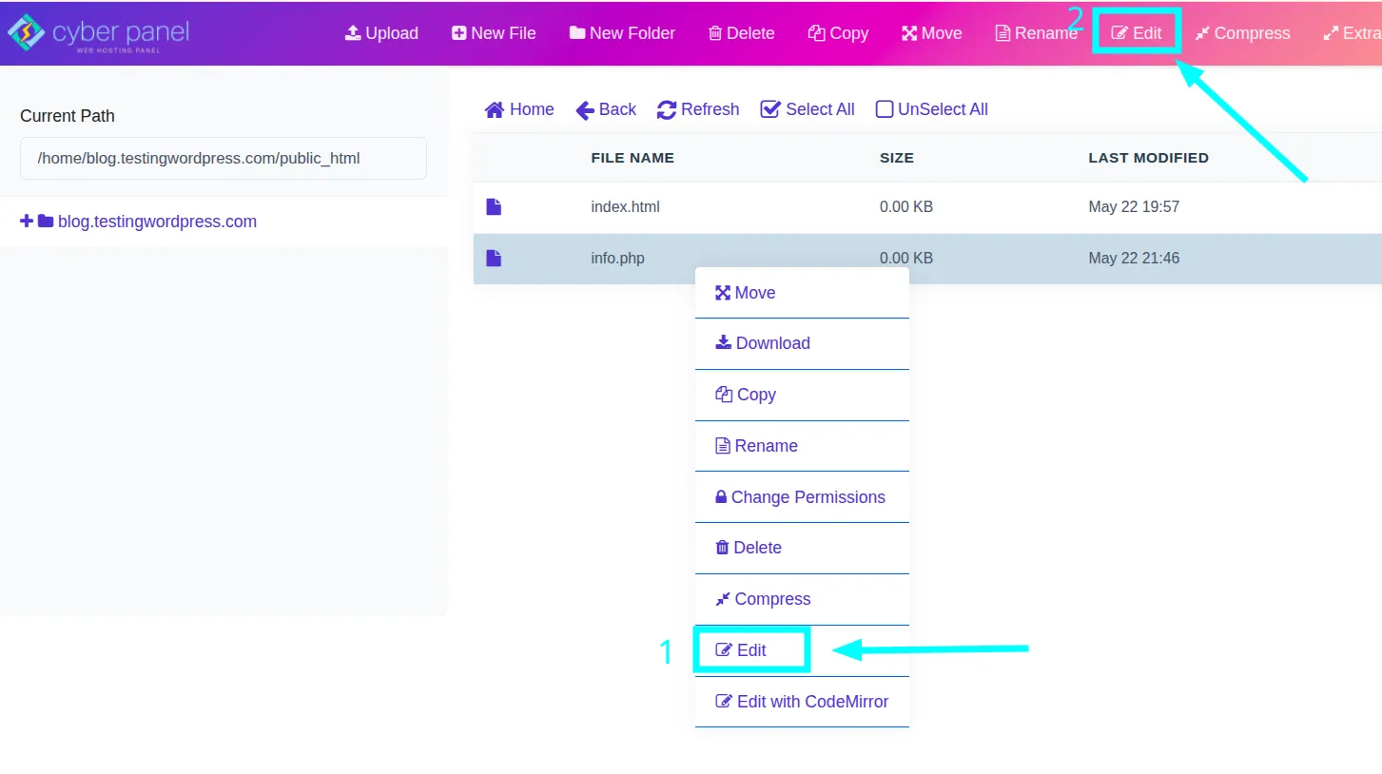Create a new file via New File

[x=494, y=33]
